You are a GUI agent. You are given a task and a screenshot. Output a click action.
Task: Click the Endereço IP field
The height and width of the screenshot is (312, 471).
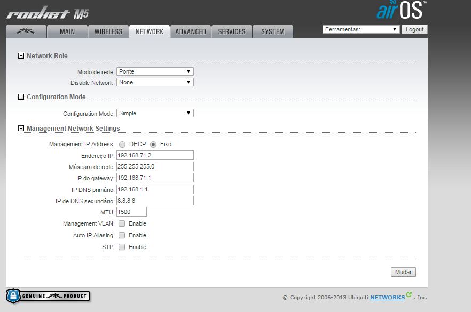coord(155,155)
